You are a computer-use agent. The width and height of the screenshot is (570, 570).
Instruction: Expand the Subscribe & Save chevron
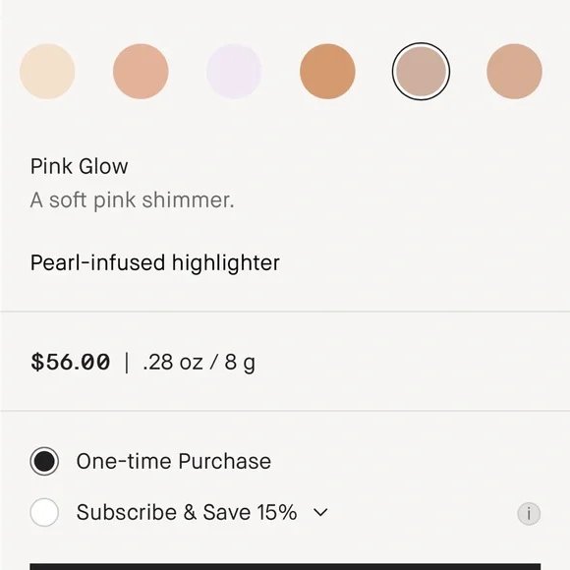click(x=320, y=513)
